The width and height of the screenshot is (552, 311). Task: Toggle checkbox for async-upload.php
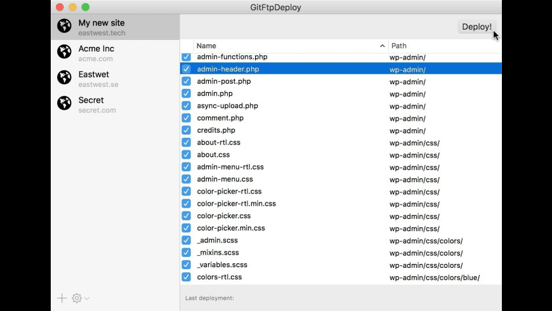coord(187,105)
